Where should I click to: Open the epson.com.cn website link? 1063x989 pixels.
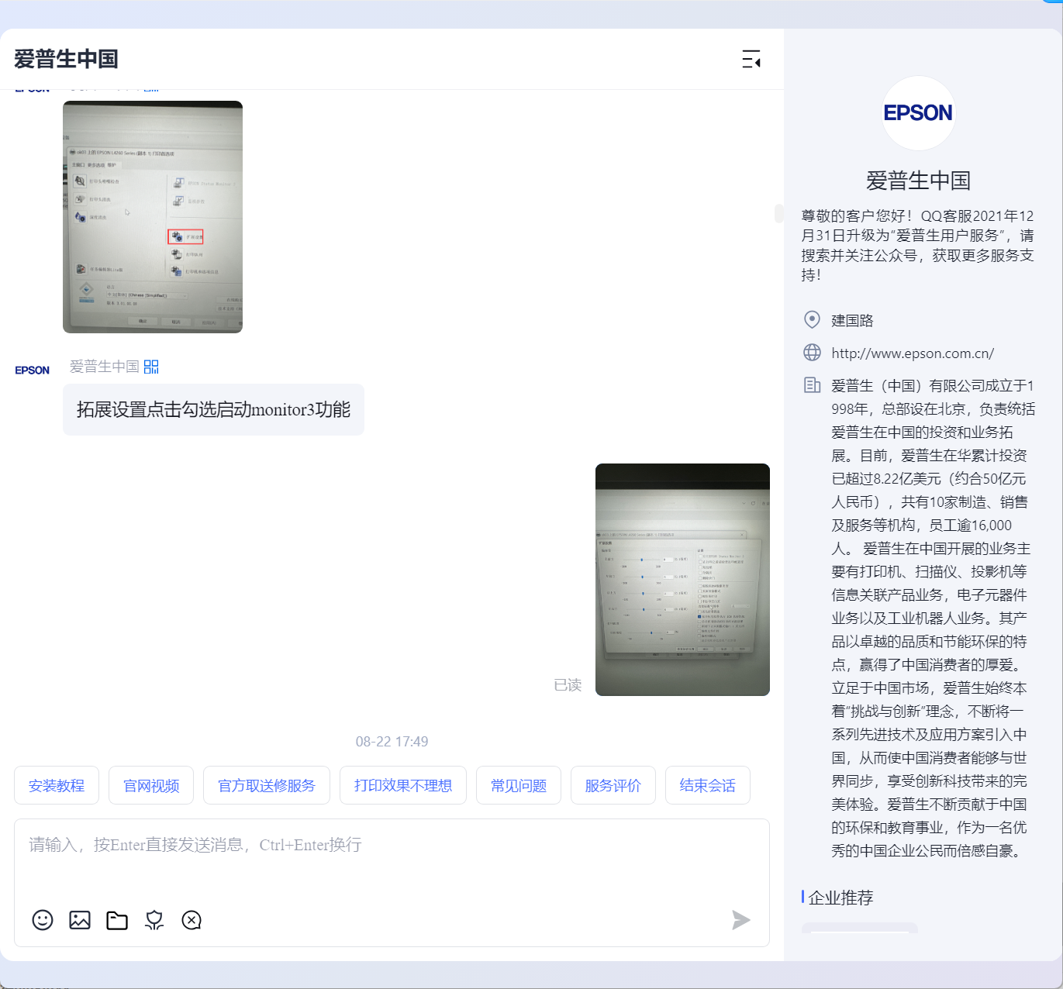913,353
